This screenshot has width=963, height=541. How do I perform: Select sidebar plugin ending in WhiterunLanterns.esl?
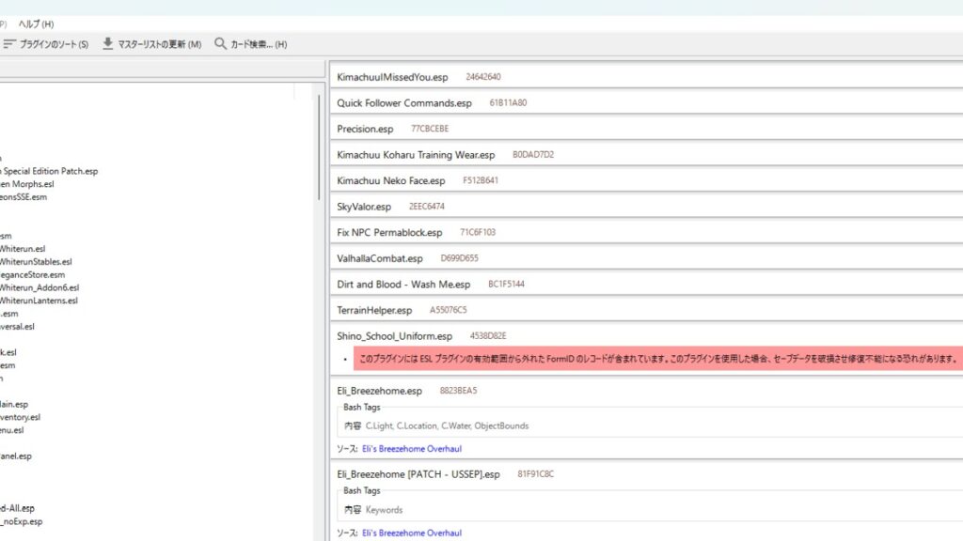point(39,301)
